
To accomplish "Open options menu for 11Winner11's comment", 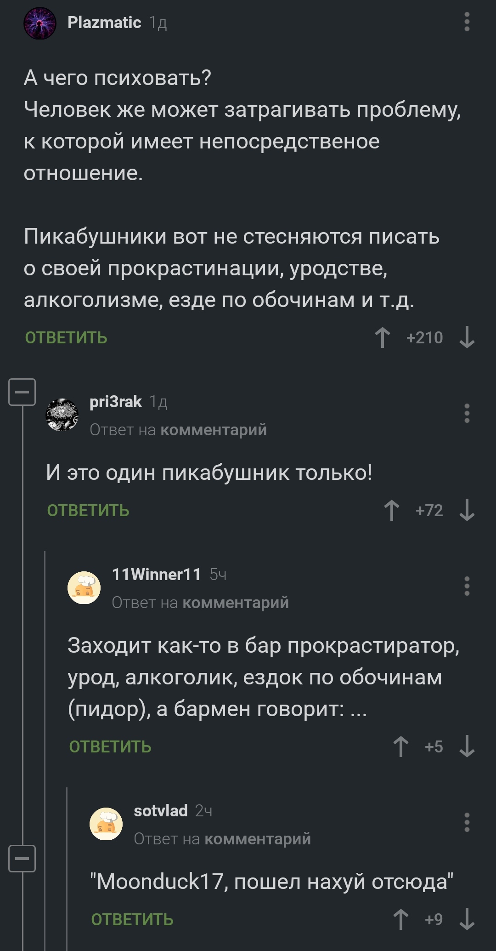I will 467,586.
